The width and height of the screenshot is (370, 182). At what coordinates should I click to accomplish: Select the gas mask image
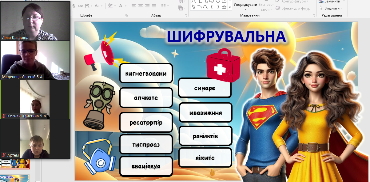100,106
